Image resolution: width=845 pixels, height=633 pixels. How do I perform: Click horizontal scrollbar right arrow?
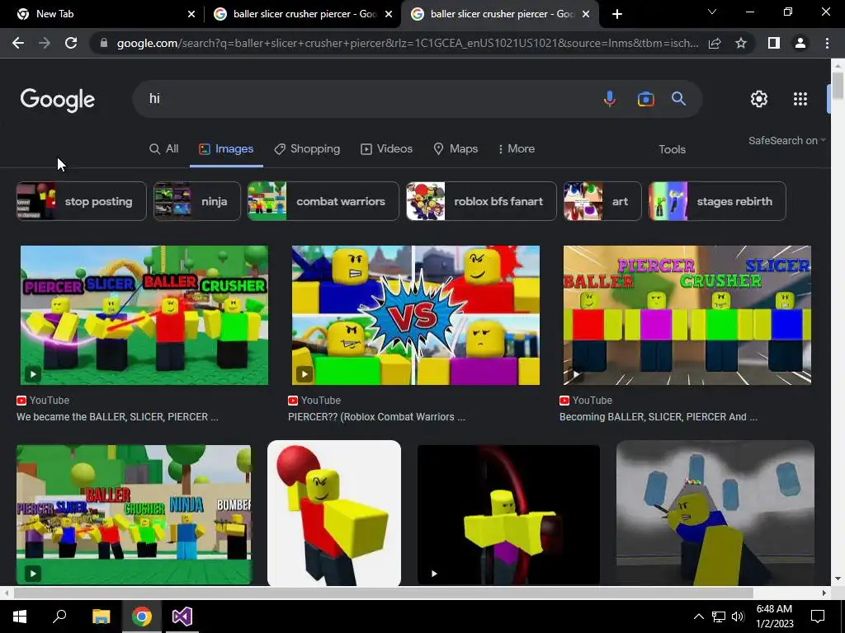(x=824, y=593)
